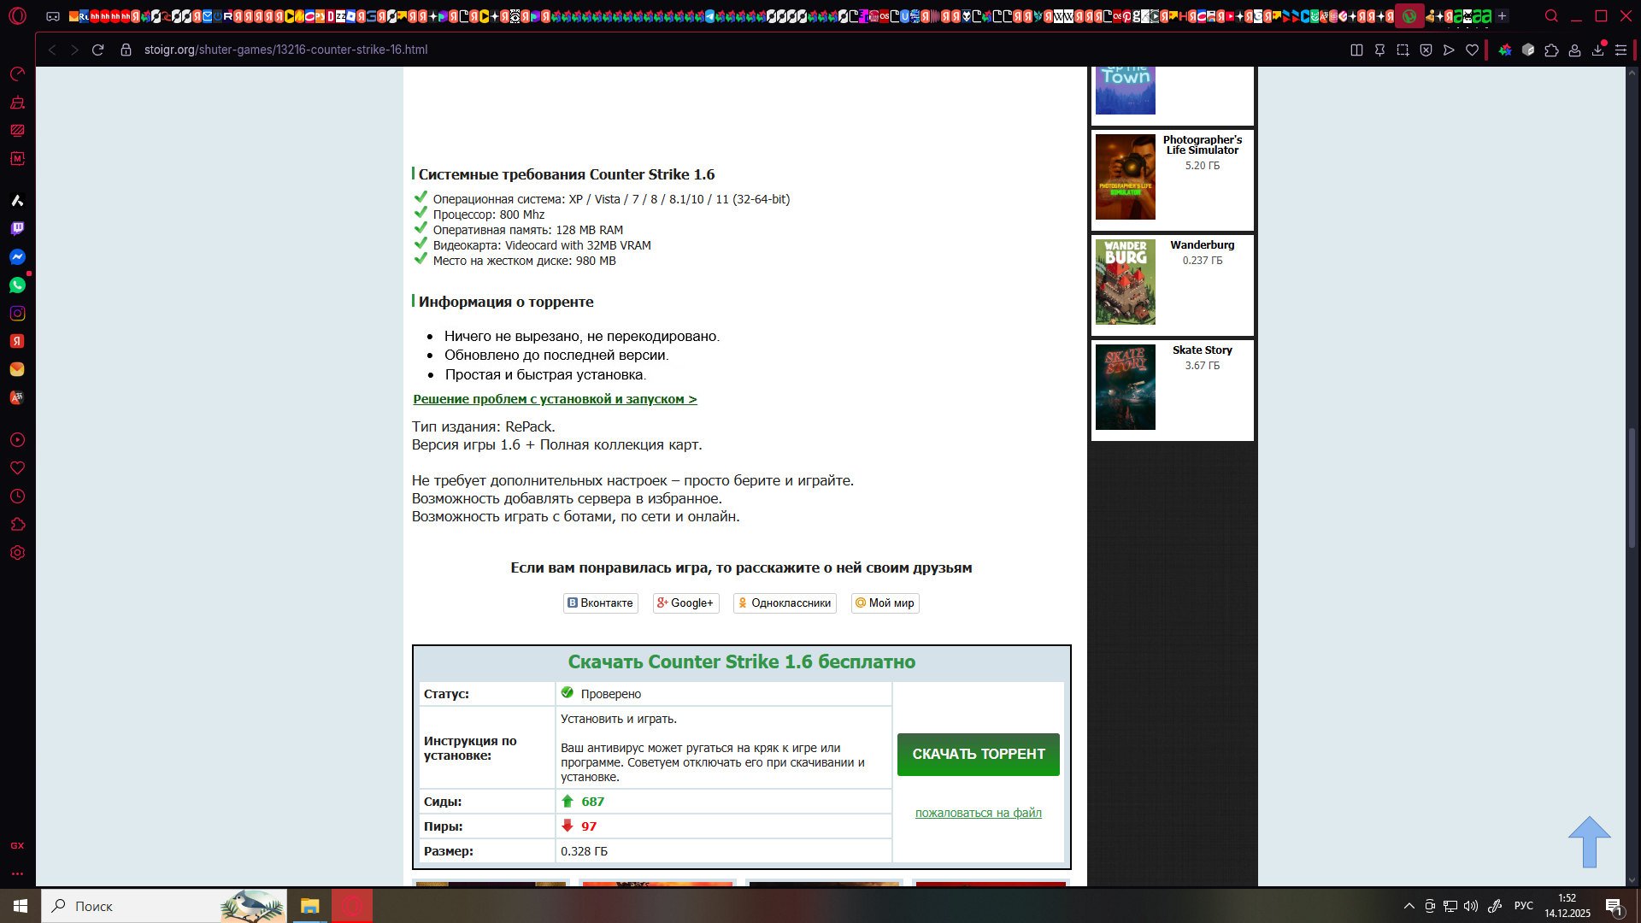
Task: Open Easy Setup sliders menu
Action: pos(1620,50)
